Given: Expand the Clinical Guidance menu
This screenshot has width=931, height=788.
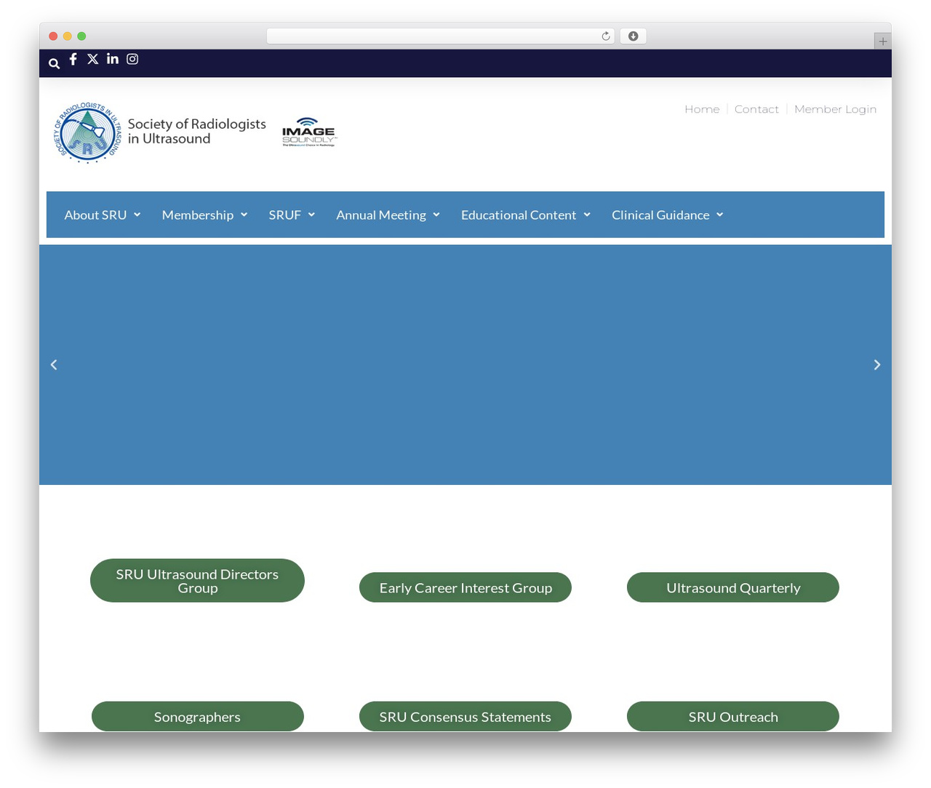Looking at the screenshot, I should click(x=668, y=215).
